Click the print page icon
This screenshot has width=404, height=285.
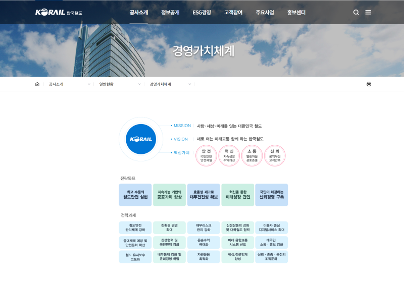(369, 84)
